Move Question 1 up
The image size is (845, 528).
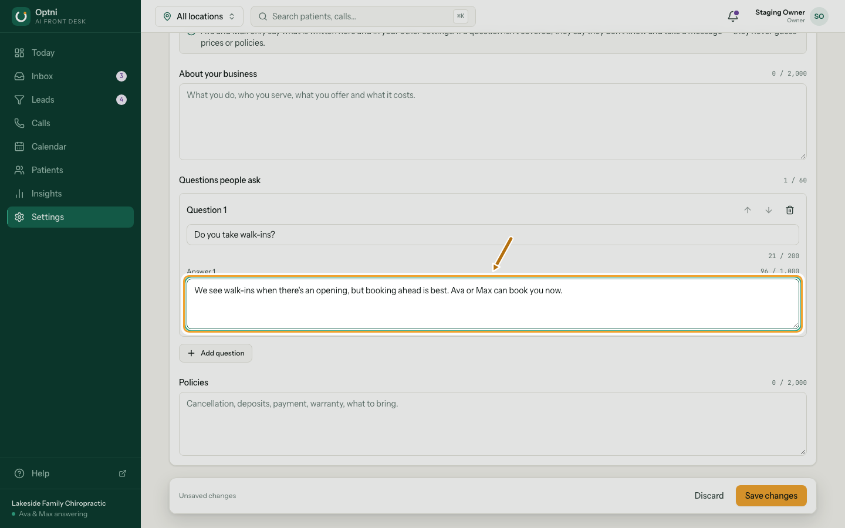[x=748, y=210]
